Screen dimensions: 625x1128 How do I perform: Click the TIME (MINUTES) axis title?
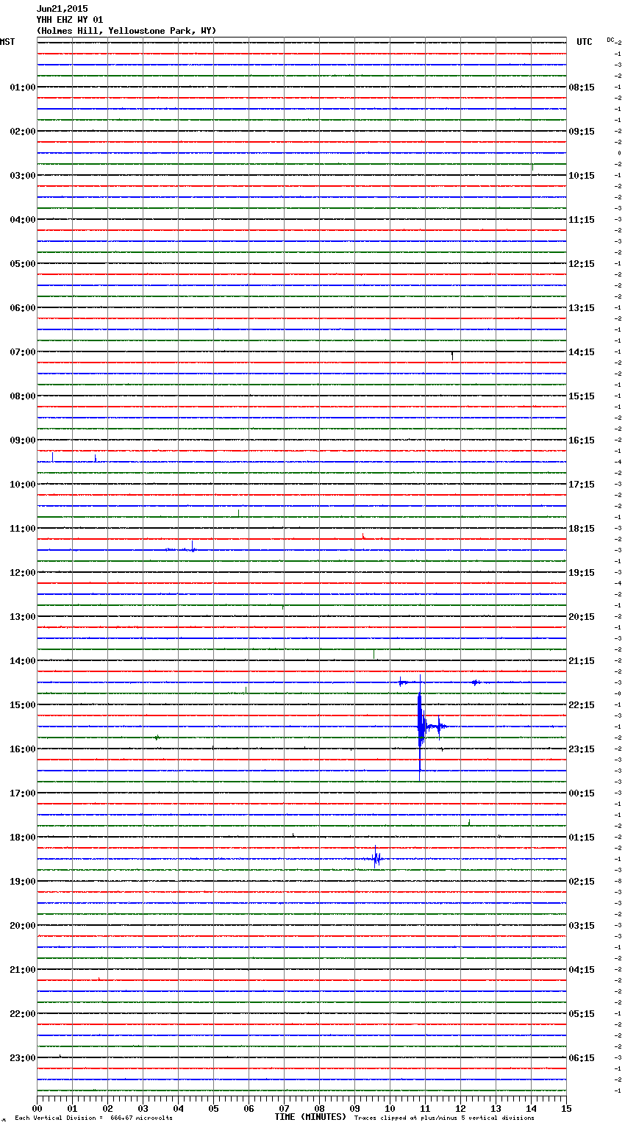310,1117
